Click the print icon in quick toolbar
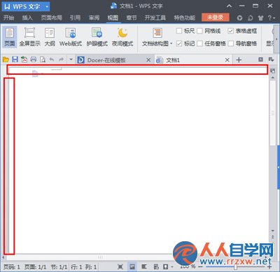The height and width of the screenshot is (272, 280). coord(34,60)
